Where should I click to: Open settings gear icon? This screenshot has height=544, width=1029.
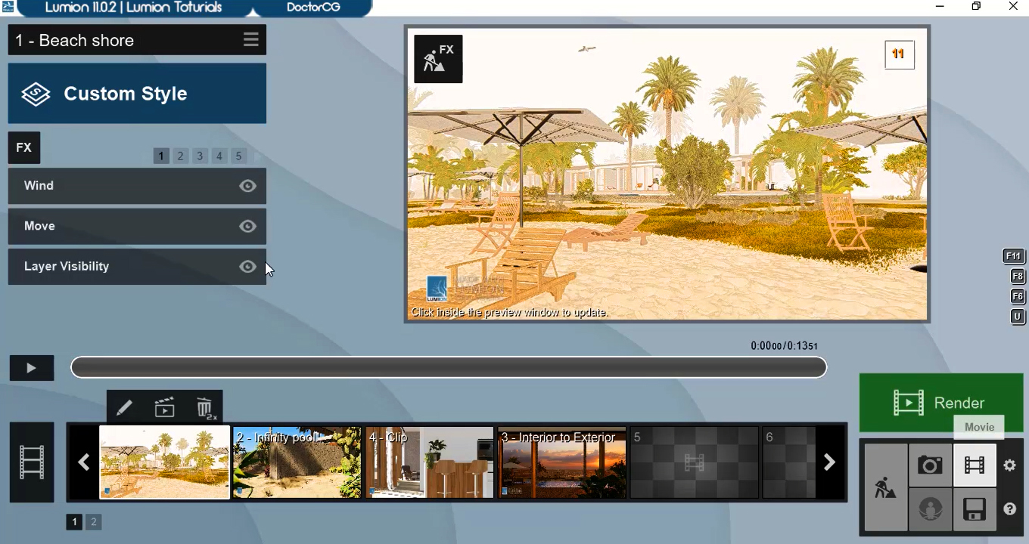click(1010, 465)
